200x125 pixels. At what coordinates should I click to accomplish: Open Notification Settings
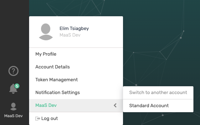click(x=58, y=92)
